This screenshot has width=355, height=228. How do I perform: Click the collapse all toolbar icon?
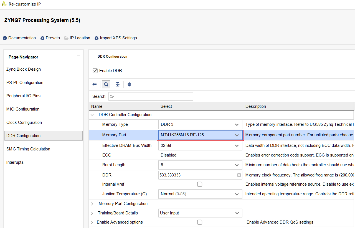coord(118,84)
